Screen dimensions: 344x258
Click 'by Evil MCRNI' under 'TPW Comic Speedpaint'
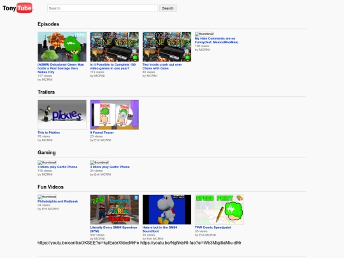pyautogui.click(x=205, y=235)
